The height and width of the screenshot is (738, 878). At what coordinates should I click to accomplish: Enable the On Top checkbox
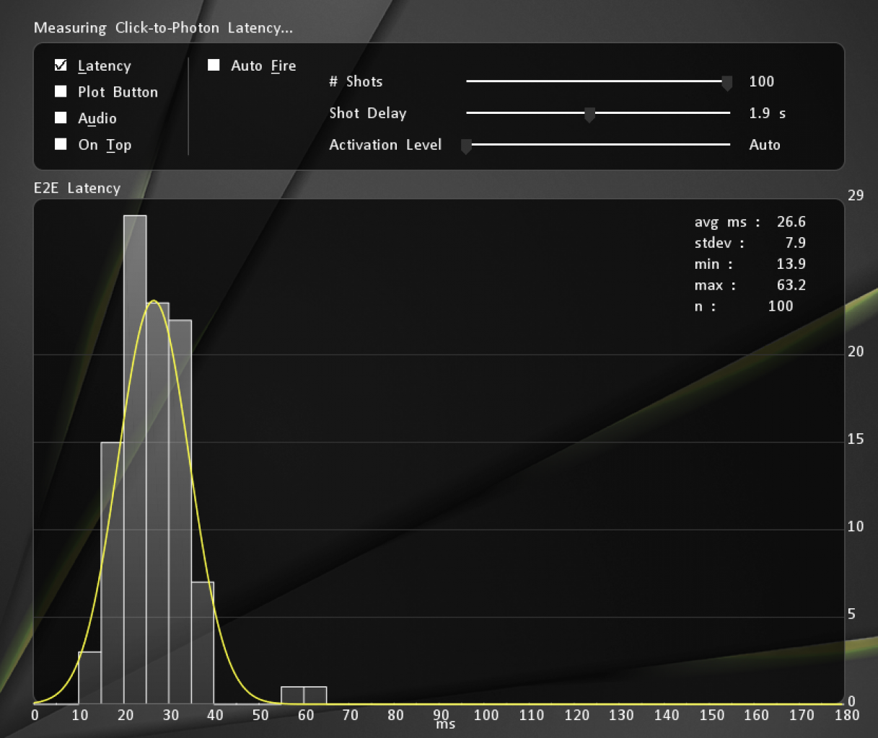point(61,144)
